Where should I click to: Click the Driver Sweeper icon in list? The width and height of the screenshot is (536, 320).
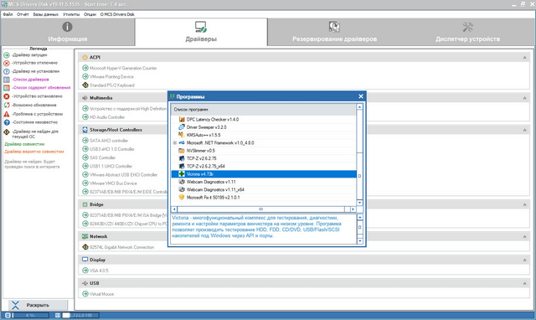[x=182, y=127]
